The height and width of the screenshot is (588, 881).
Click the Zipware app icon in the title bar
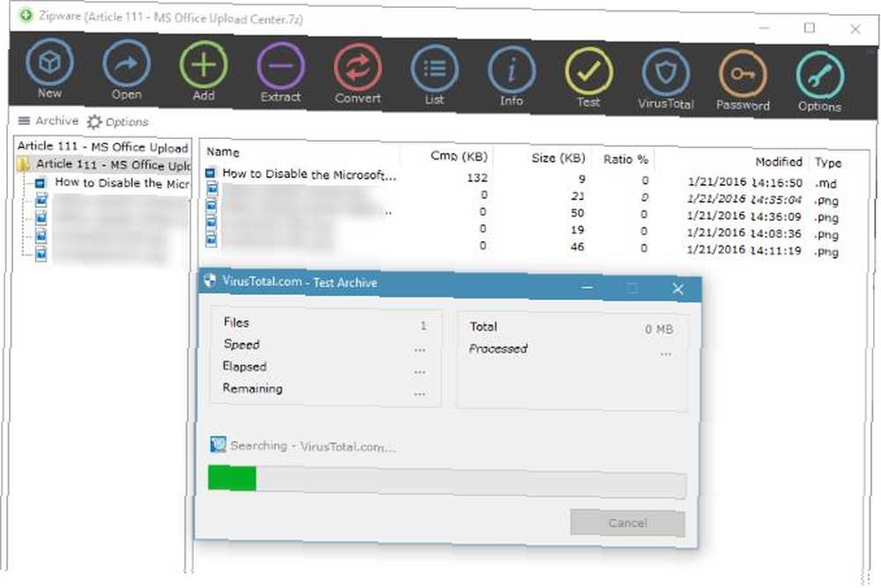pyautogui.click(x=26, y=15)
